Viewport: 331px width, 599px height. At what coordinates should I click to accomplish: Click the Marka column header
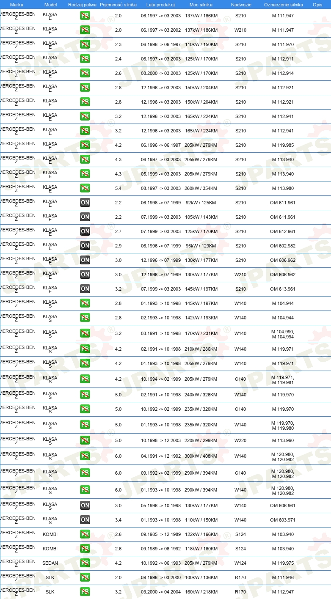click(17, 5)
